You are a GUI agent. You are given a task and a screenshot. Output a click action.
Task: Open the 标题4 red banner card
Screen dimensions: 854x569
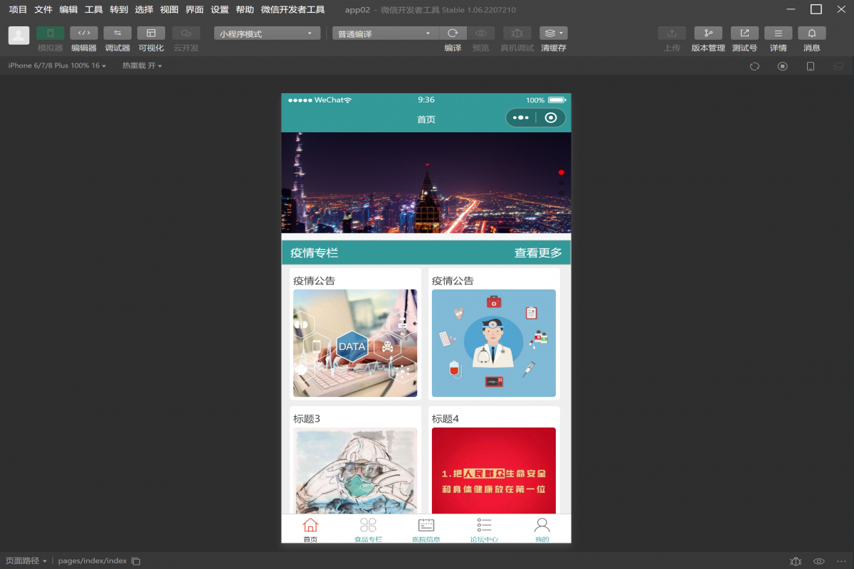click(x=493, y=470)
